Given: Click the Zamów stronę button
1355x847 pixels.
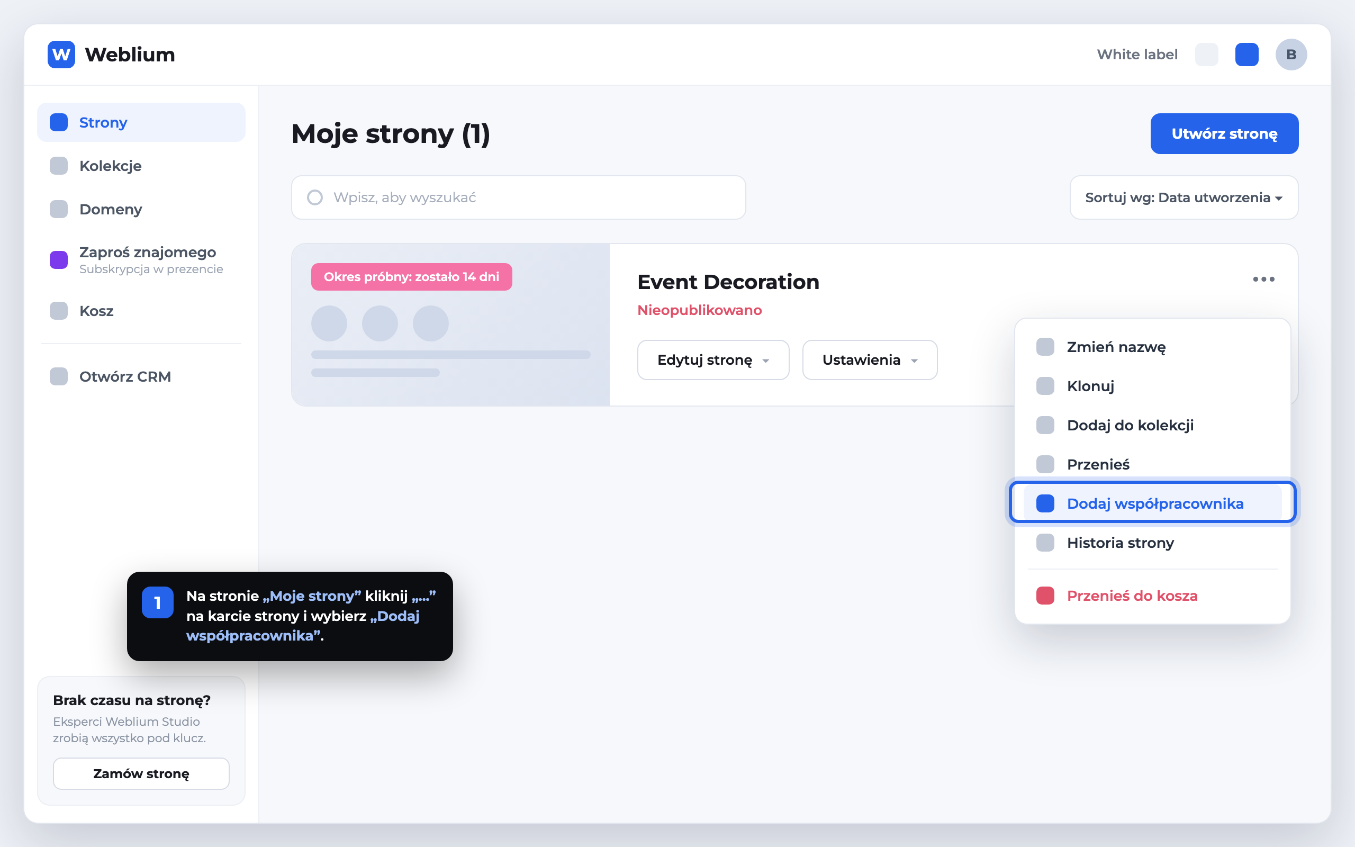Looking at the screenshot, I should click(141, 773).
